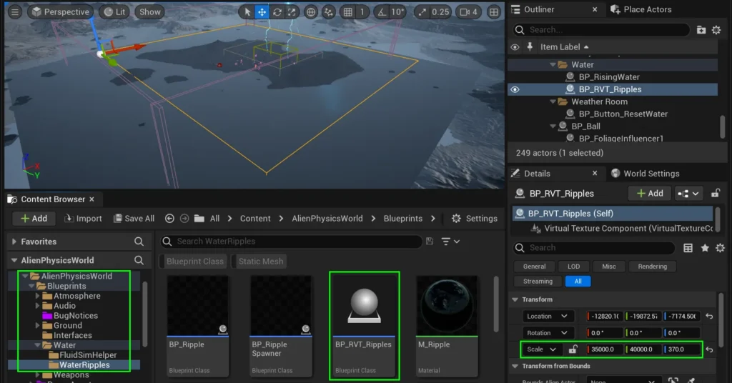The image size is (732, 383).
Task: Click the Outliner add folder icon
Action: (701, 30)
